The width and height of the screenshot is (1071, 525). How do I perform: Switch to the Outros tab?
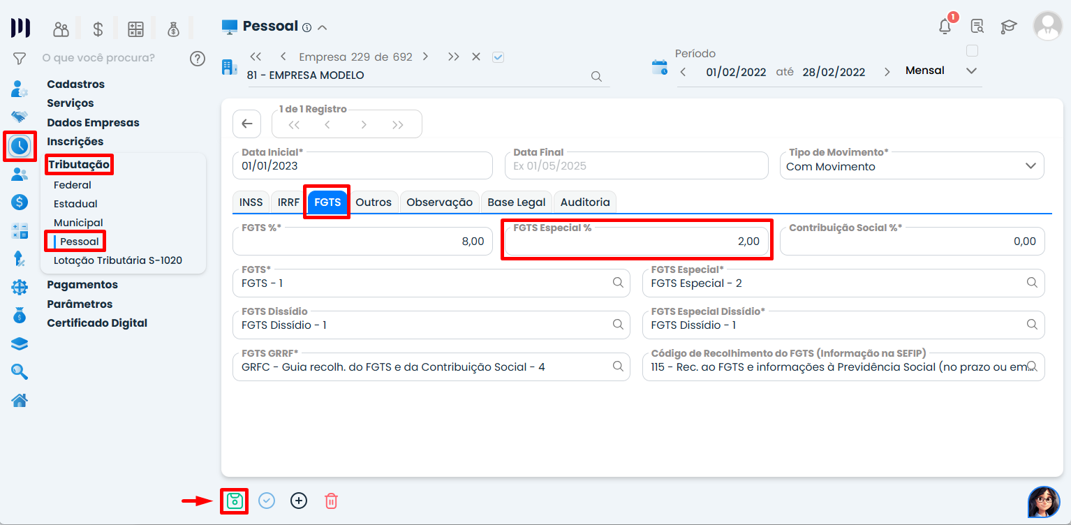coord(374,202)
